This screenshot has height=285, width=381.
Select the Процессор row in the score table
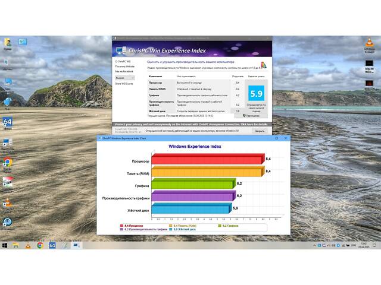(x=196, y=83)
